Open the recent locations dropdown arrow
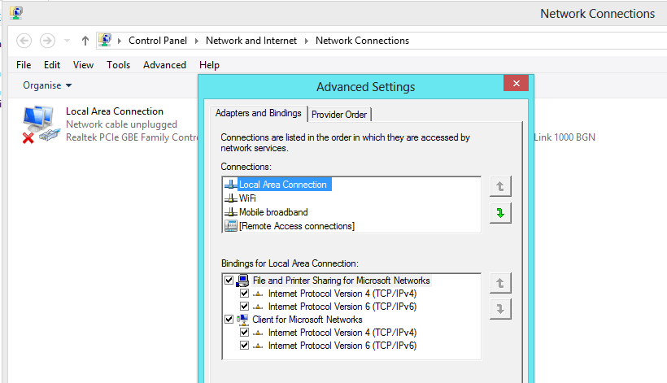667x383 pixels. [x=67, y=41]
